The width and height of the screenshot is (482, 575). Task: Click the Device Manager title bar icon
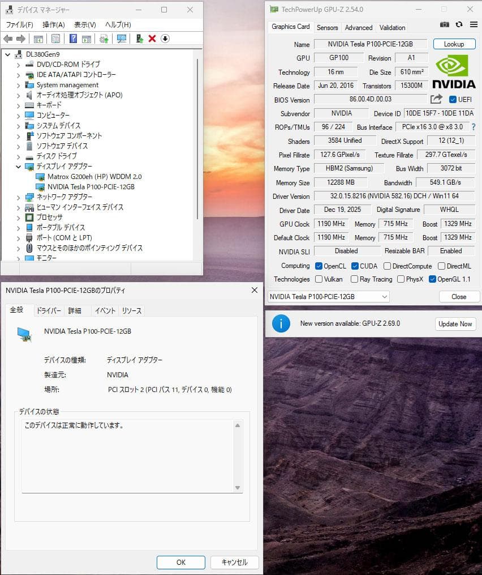click(x=9, y=10)
